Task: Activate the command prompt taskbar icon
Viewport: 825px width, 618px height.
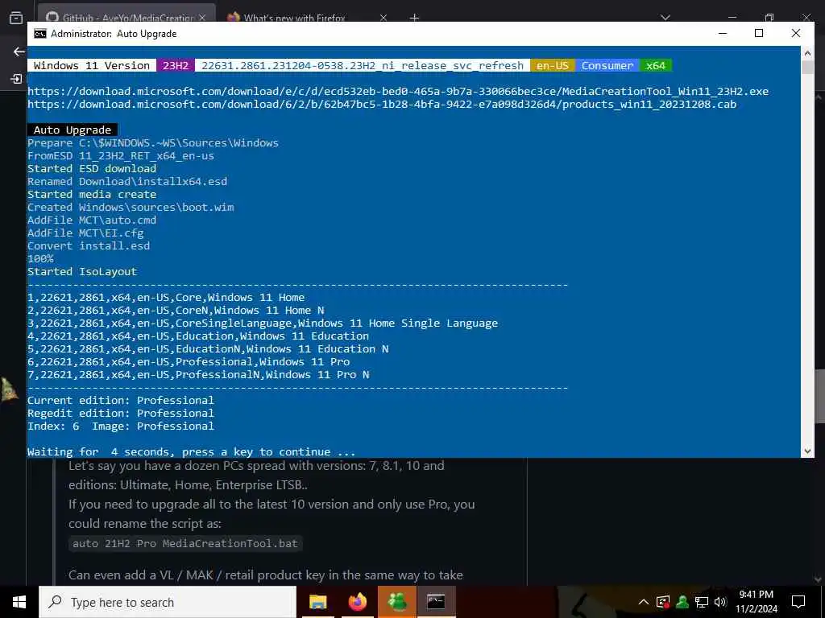Action: click(436, 602)
